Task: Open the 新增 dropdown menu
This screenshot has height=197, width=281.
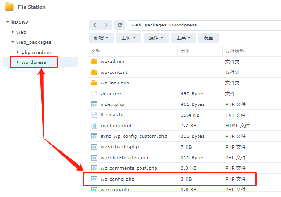Action: 101,38
